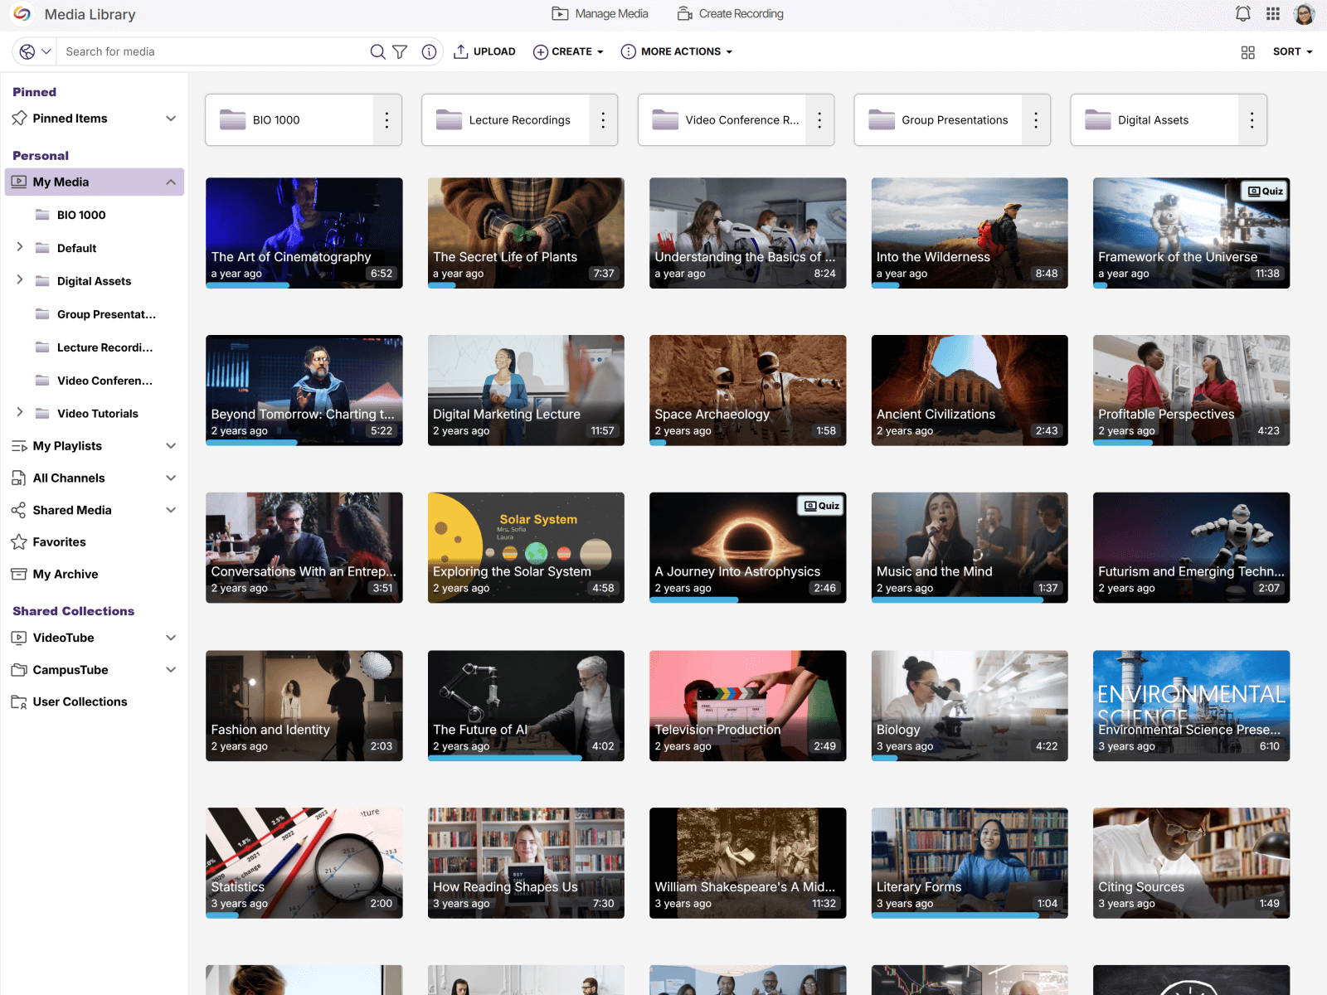Screen dimensions: 1327x995
Task: Click the user profile avatar
Action: [x=1304, y=14]
